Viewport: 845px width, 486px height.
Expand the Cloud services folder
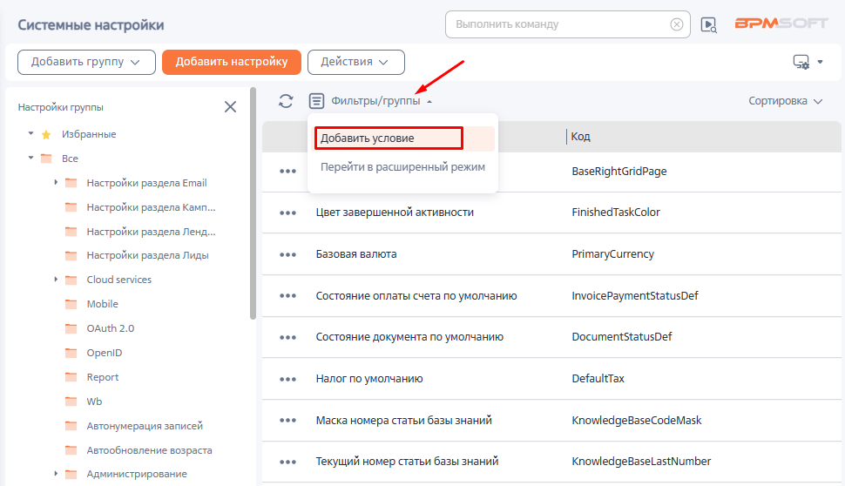pyautogui.click(x=56, y=280)
